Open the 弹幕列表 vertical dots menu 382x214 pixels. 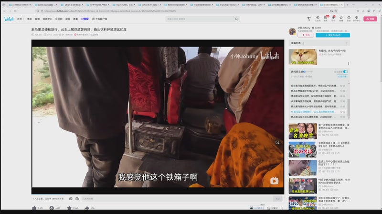(304, 43)
